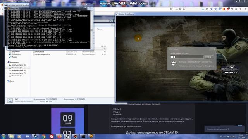Open the Firefox downloads arrow
Screen dimensions: 248x139
point(203,9)
